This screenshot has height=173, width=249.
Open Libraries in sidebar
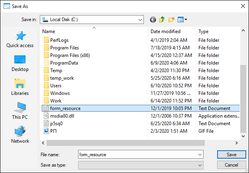(x=20, y=88)
